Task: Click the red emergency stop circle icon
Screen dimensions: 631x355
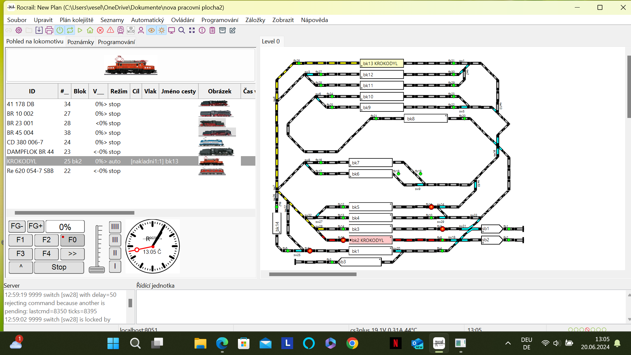Action: point(100,30)
